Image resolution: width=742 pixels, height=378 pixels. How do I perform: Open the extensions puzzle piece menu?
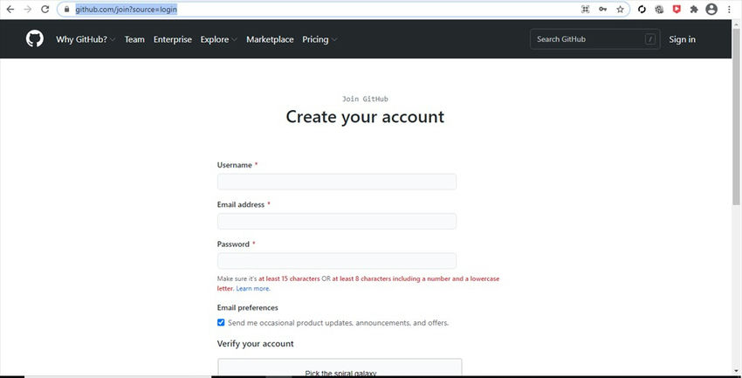pos(694,9)
